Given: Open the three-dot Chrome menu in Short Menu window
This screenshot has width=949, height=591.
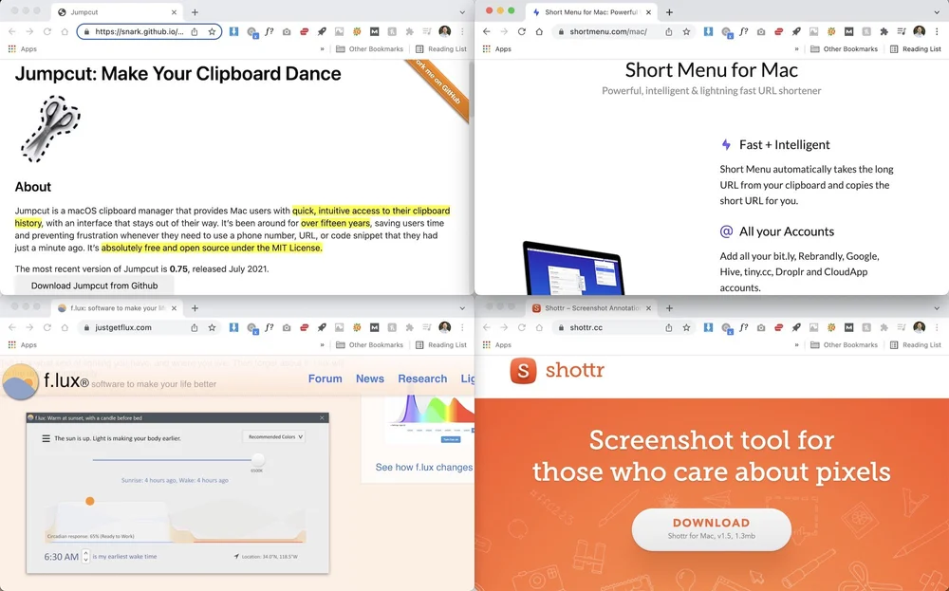Looking at the screenshot, I should (937, 31).
